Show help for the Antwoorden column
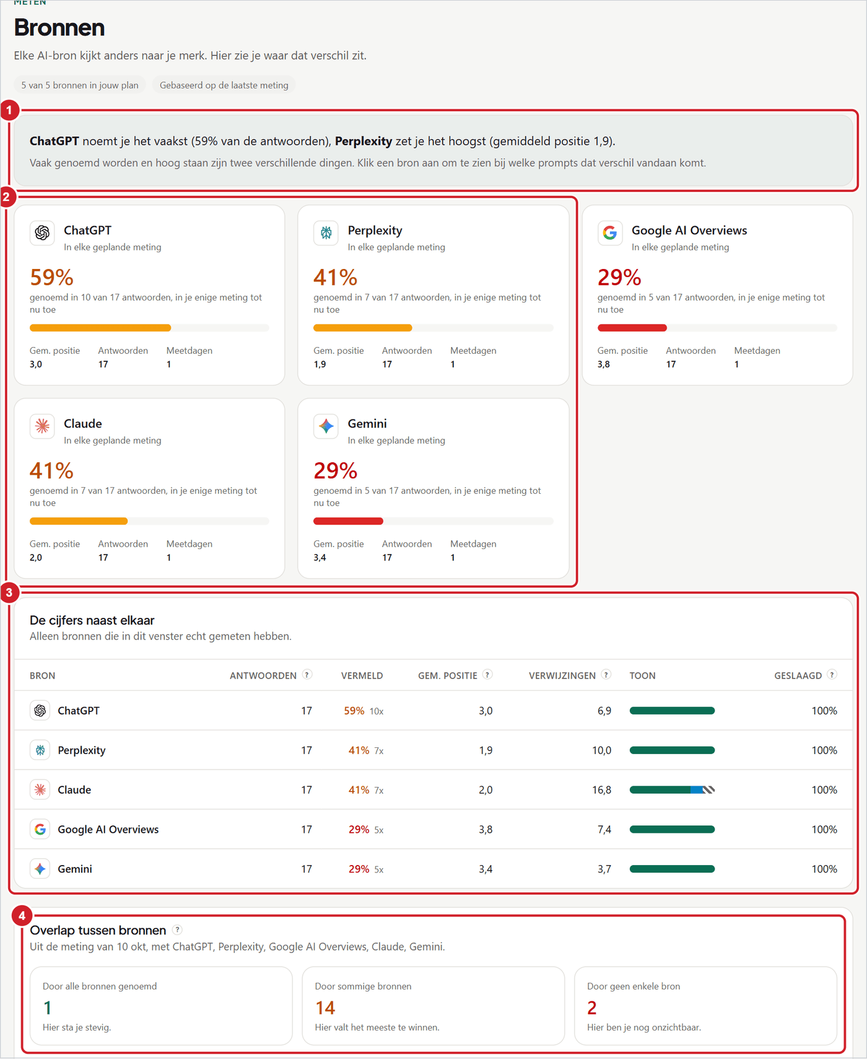This screenshot has height=1059, width=867. (307, 675)
